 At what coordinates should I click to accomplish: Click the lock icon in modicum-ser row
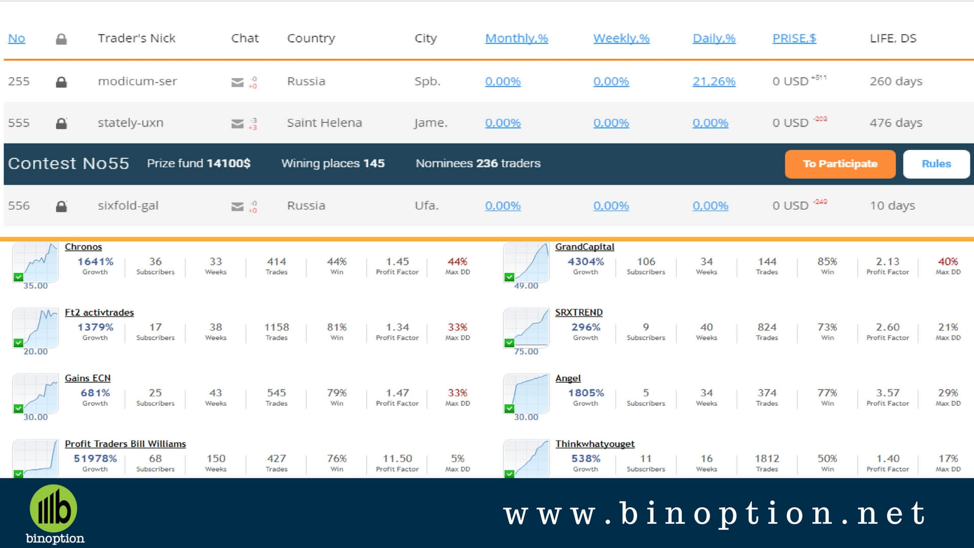tap(61, 82)
